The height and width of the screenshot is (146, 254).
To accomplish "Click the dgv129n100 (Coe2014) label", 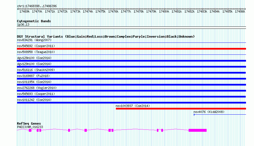I will [34, 64].
